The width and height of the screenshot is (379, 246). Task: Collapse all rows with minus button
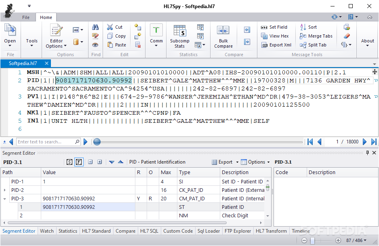(x=91, y=162)
